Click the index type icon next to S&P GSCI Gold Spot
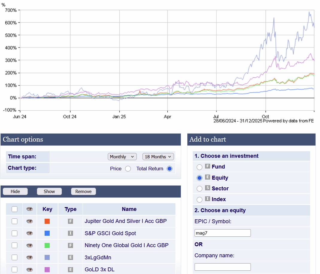 [x=70, y=233]
